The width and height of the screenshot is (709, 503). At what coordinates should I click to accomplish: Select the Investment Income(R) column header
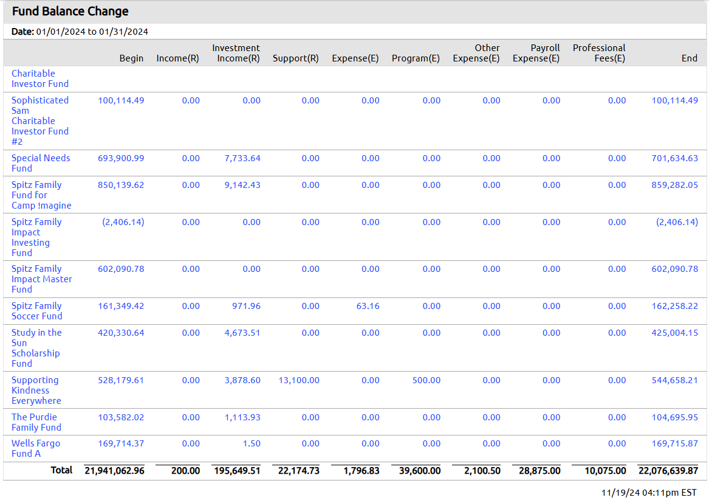tap(236, 53)
